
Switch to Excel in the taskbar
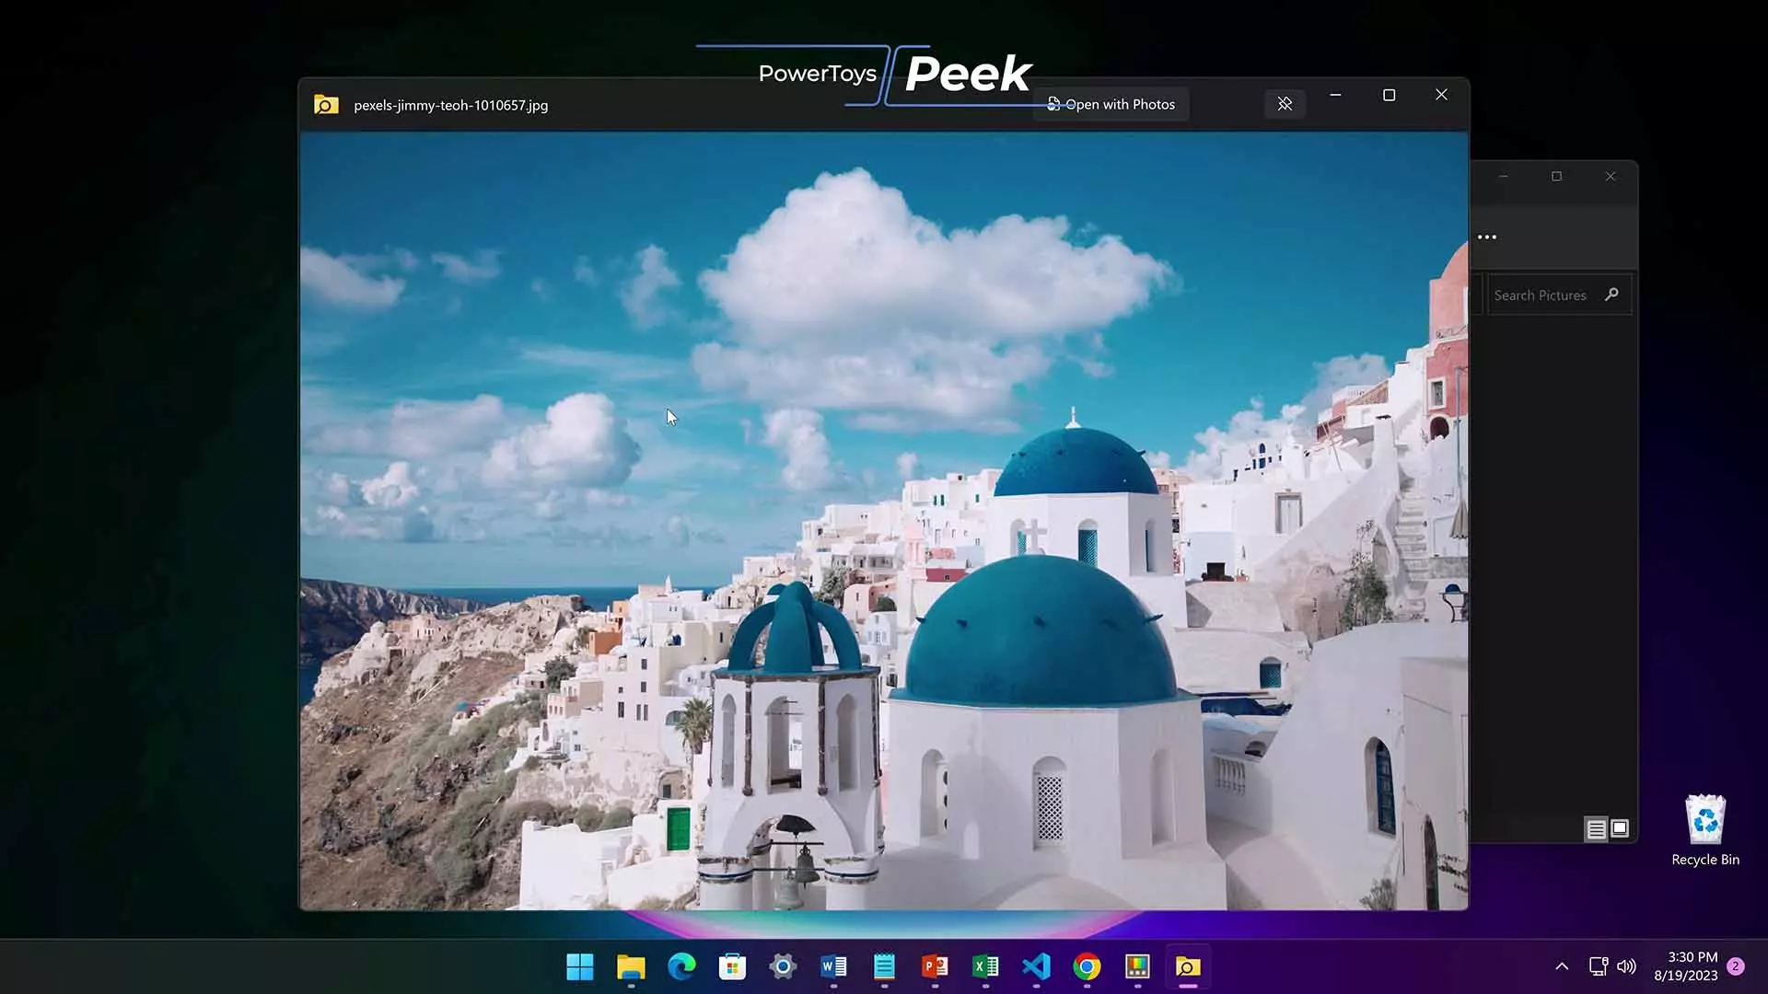point(985,966)
